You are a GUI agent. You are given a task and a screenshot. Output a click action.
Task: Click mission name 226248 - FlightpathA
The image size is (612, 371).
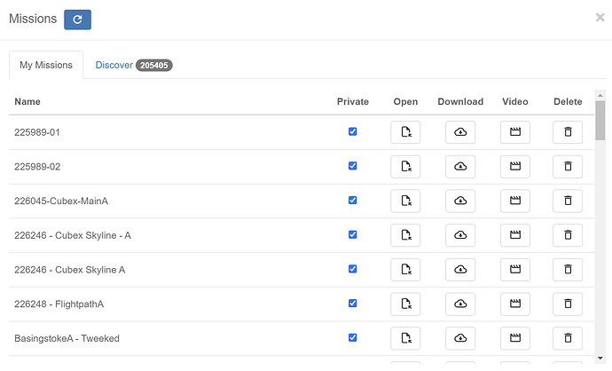click(59, 304)
